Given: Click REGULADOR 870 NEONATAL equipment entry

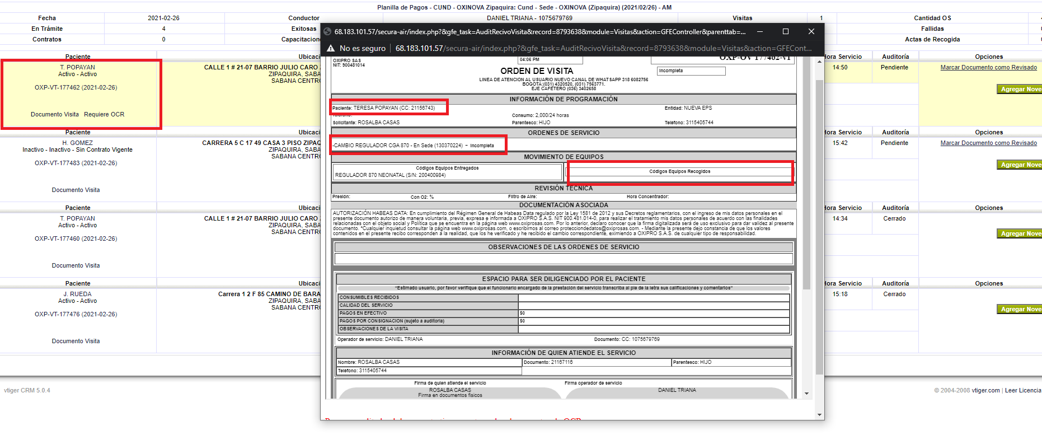Looking at the screenshot, I should [390, 175].
